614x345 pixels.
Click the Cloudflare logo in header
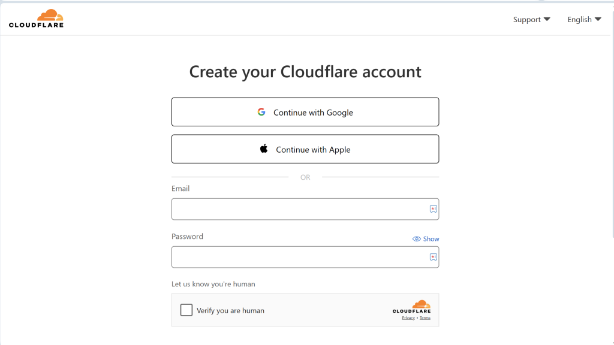(36, 19)
